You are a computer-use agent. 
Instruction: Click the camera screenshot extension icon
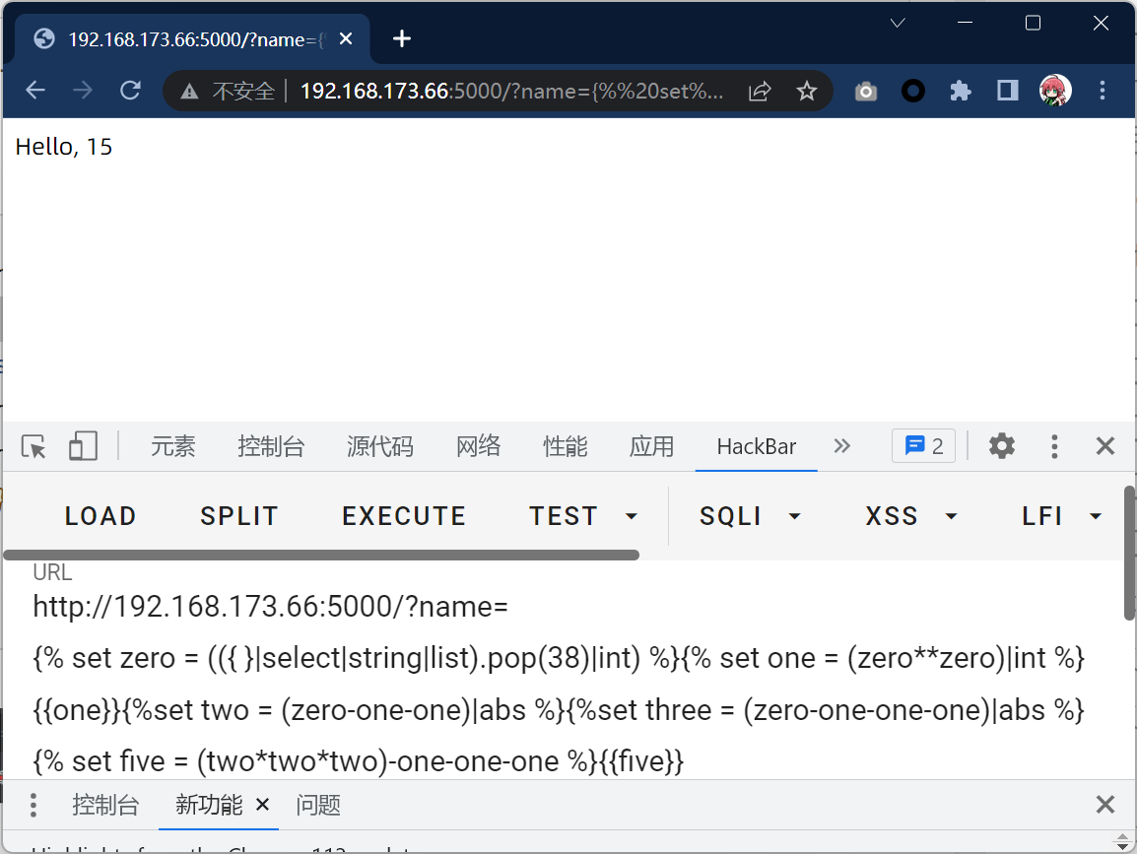(x=866, y=92)
